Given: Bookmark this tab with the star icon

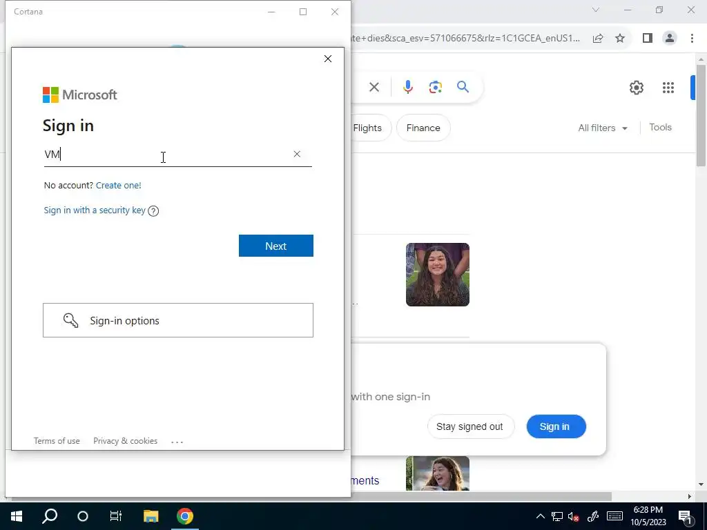Looking at the screenshot, I should point(620,39).
